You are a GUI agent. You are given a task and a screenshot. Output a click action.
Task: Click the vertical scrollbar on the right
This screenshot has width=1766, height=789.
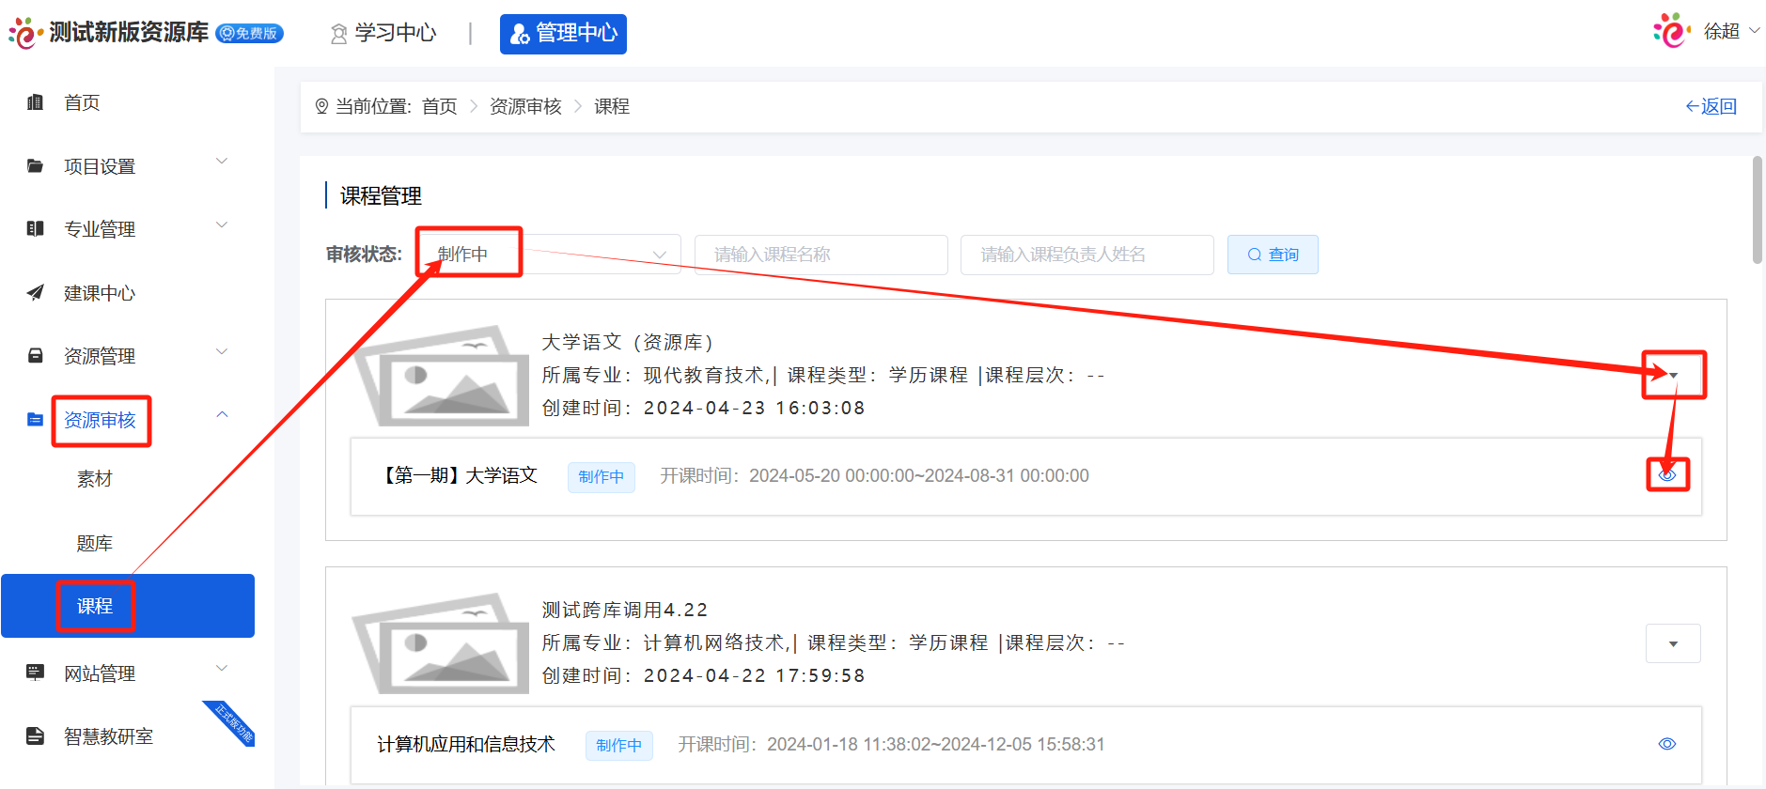tap(1757, 211)
